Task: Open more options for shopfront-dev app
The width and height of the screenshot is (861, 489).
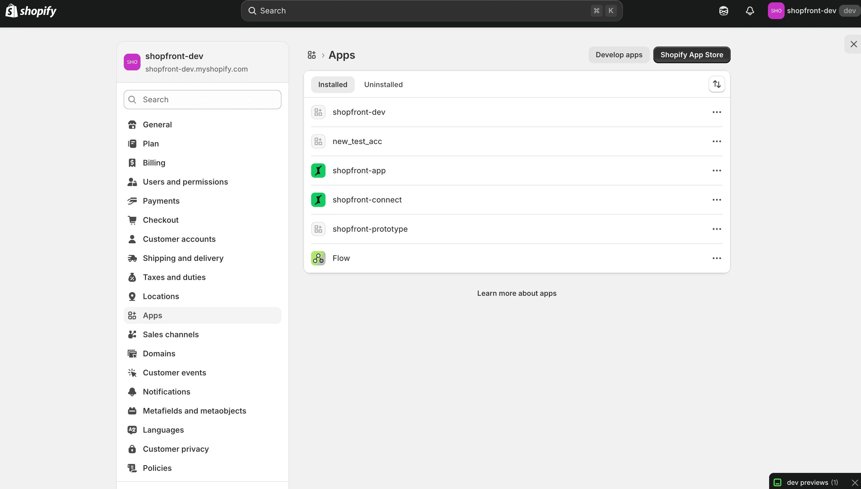Action: tap(717, 112)
